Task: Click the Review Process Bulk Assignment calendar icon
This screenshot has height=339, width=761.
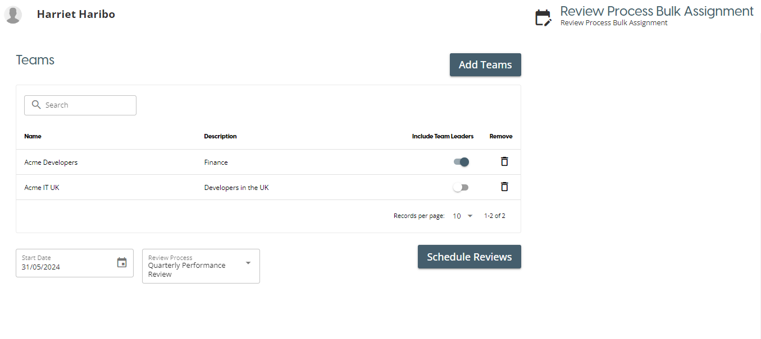Action: [543, 17]
